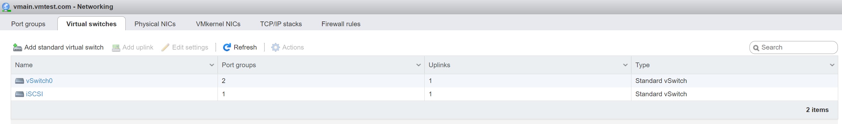Open the VMkernel NICs tab
842x124 pixels.
click(x=218, y=24)
